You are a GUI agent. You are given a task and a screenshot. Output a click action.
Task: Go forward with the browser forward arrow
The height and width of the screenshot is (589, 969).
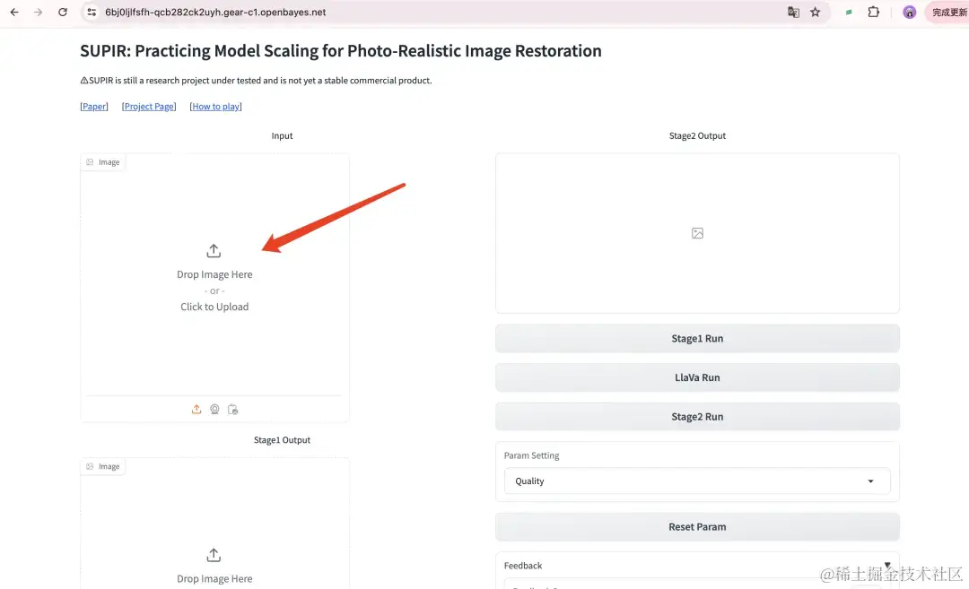[39, 12]
